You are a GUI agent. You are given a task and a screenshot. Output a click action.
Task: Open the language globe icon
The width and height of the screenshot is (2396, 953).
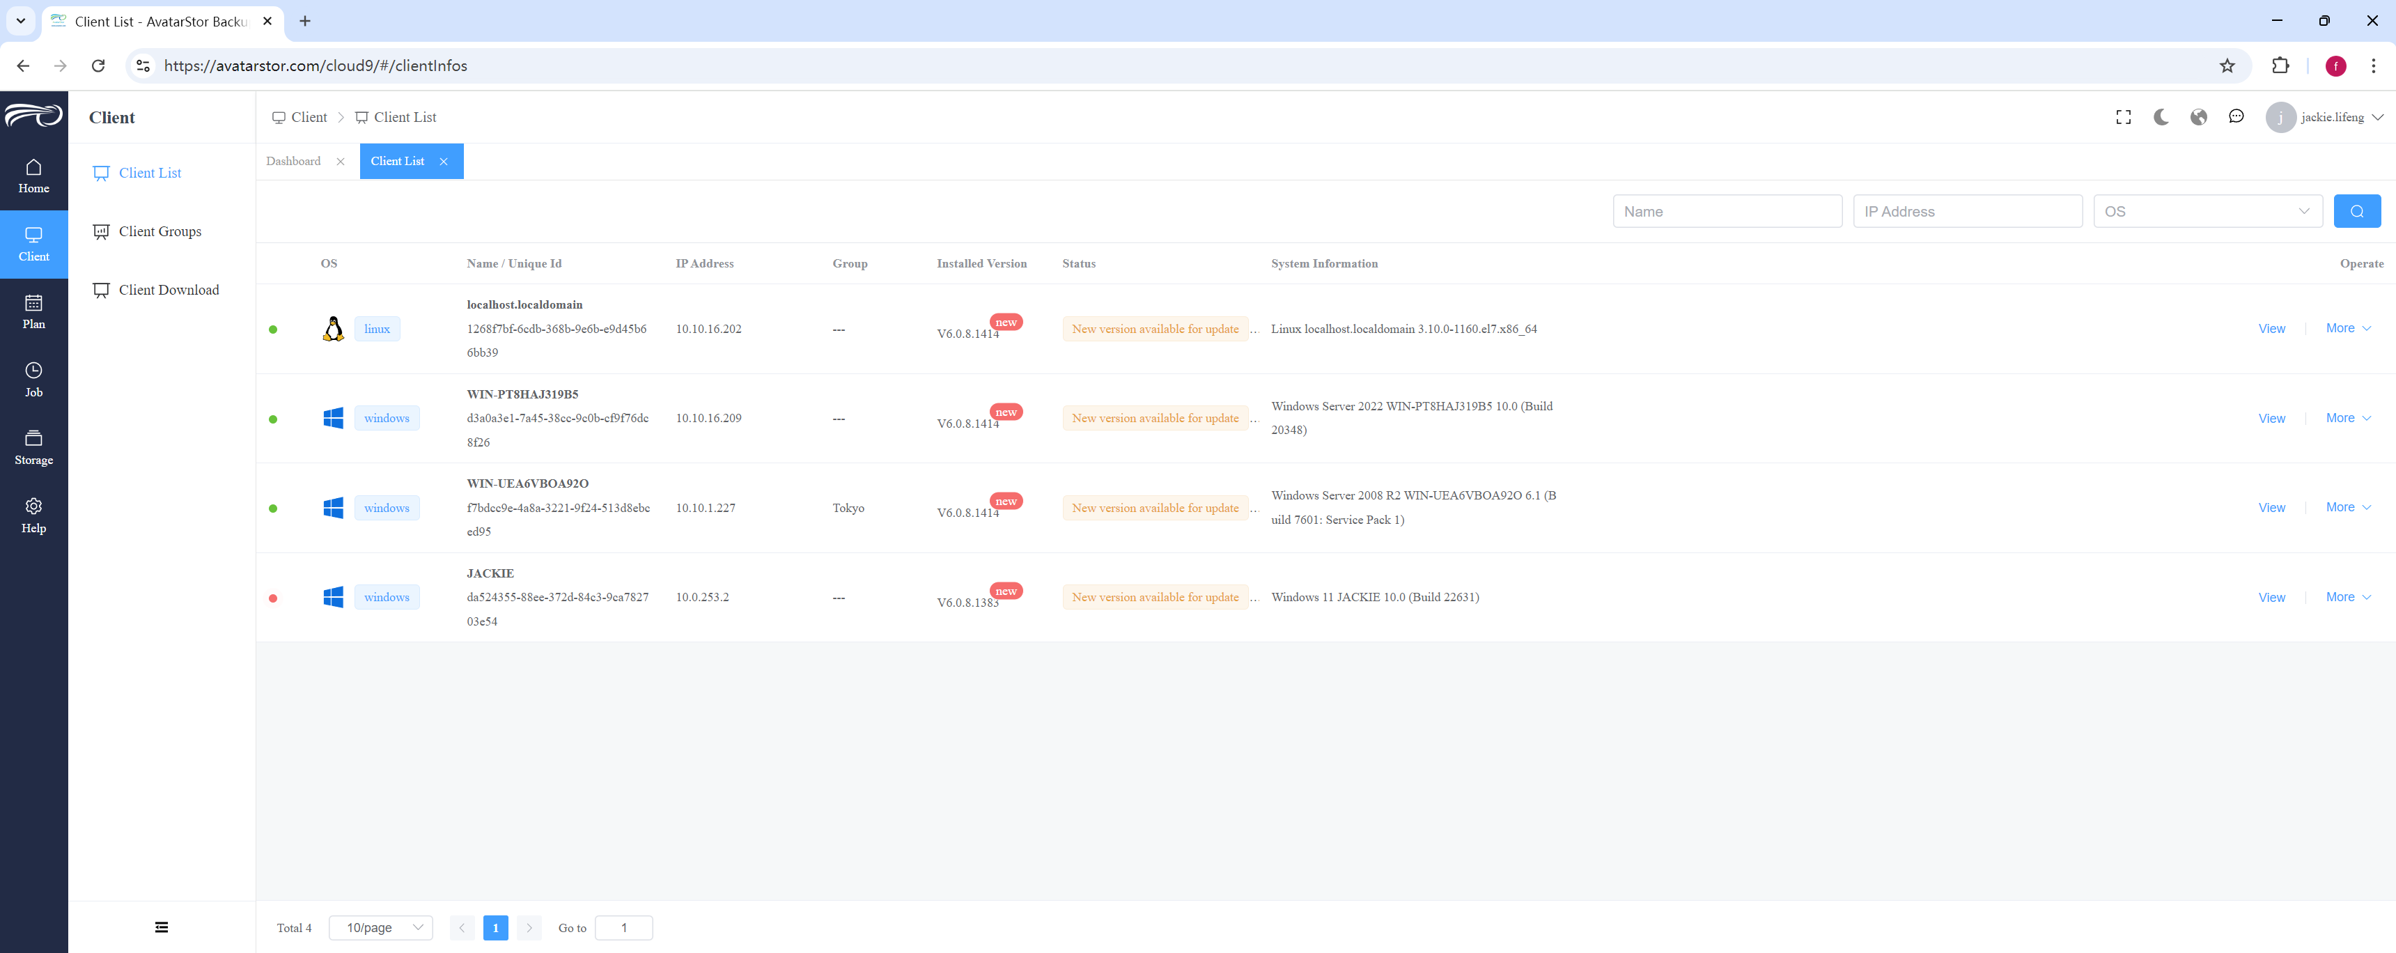2199,117
